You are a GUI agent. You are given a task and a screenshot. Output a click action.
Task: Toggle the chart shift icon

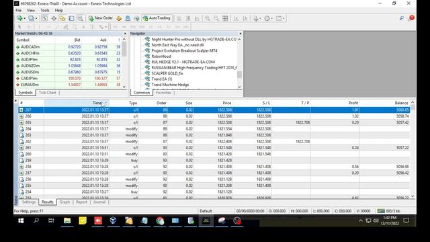point(245,18)
